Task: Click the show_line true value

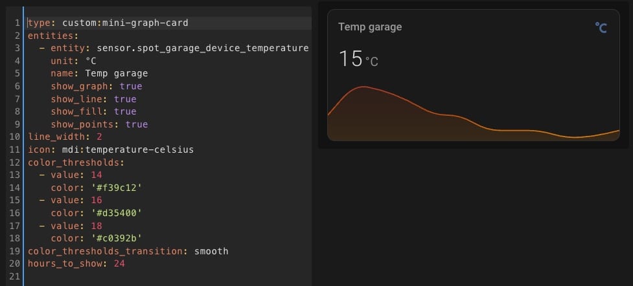Action: coord(125,99)
